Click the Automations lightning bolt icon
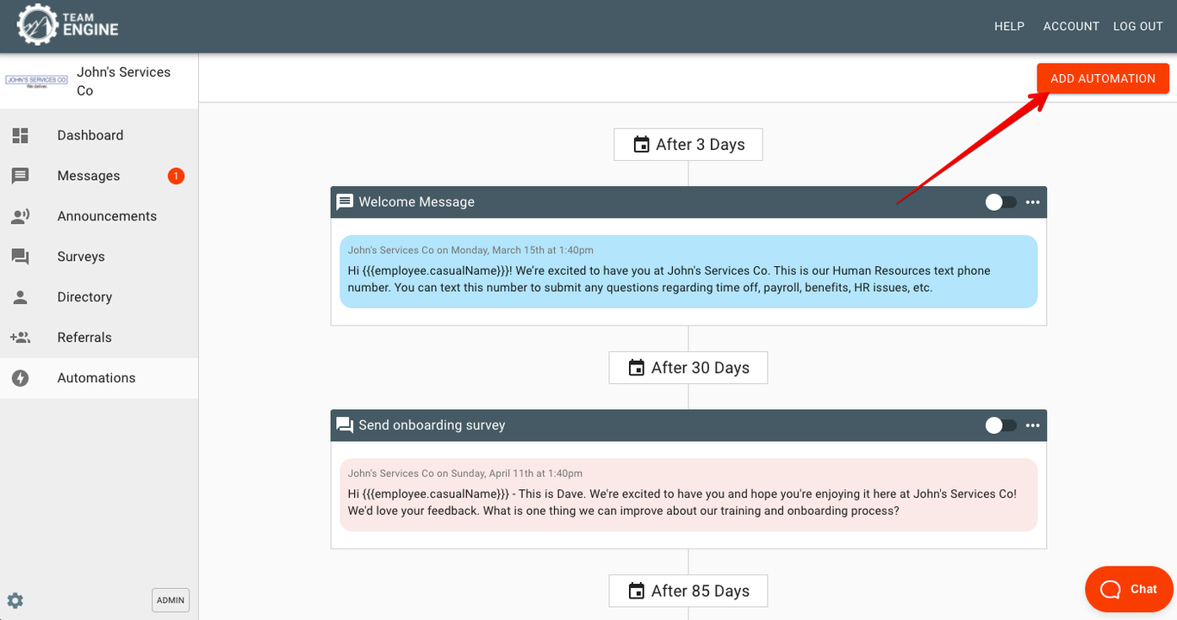The height and width of the screenshot is (620, 1177). pos(21,378)
